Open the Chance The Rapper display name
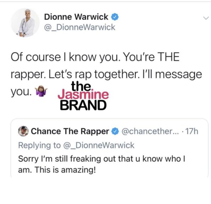This screenshot has height=204, width=211. (70, 131)
